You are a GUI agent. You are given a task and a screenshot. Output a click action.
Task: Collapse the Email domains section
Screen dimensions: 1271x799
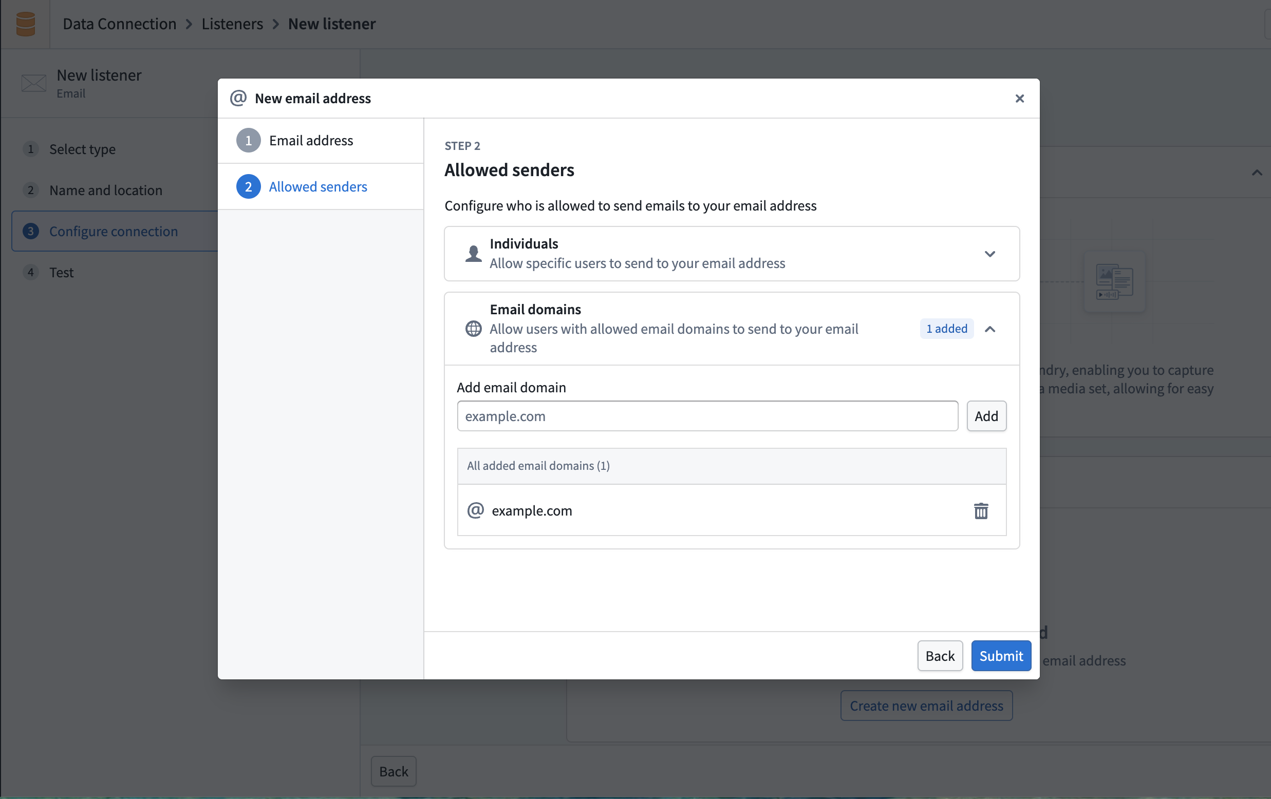[x=990, y=329]
